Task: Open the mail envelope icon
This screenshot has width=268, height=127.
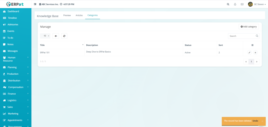Action: tap(242, 4)
